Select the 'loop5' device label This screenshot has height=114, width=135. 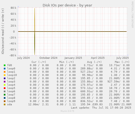pos(11,88)
